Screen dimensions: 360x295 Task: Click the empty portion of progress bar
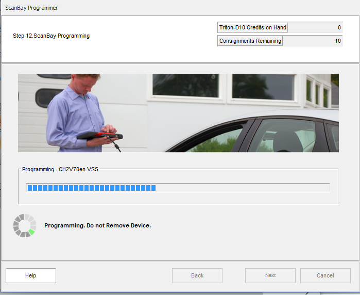[x=242, y=188]
